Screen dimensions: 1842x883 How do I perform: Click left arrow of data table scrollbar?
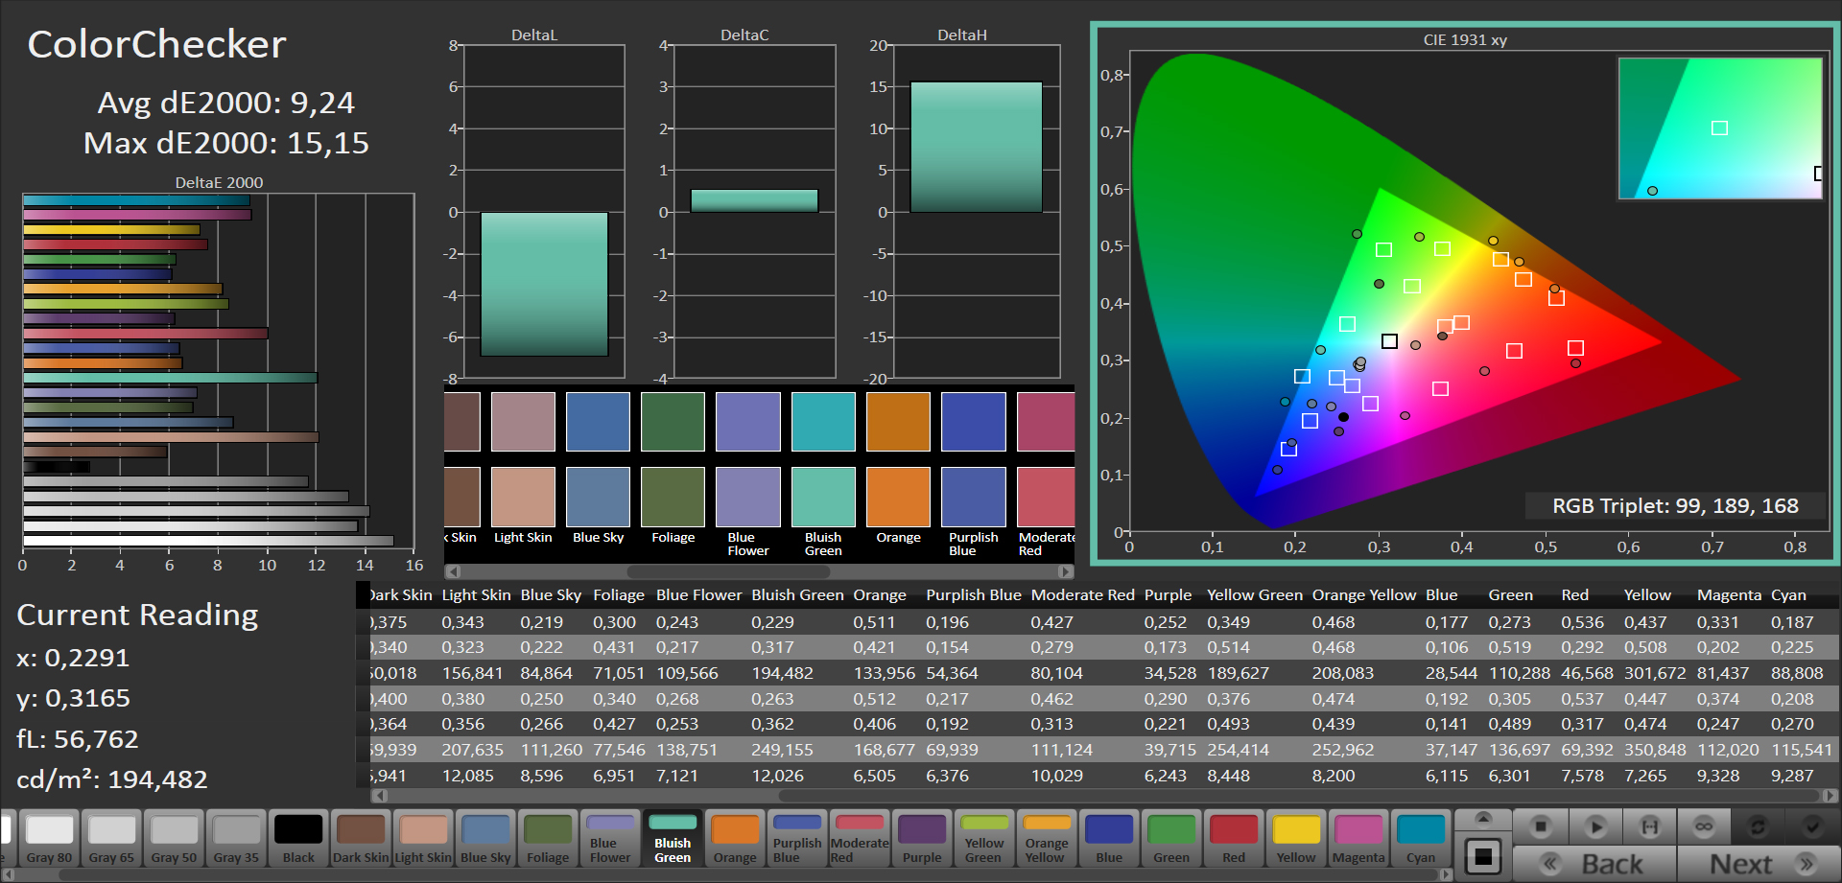(x=379, y=796)
